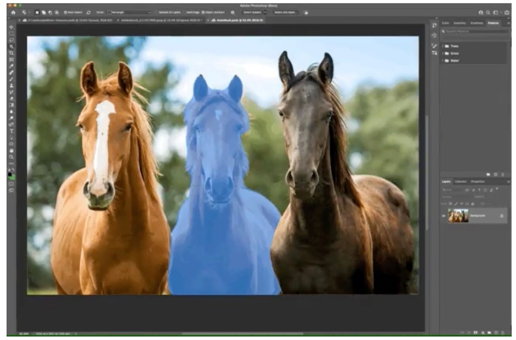Expand the Water pattern folder
The height and width of the screenshot is (340, 516).
pyautogui.click(x=443, y=60)
